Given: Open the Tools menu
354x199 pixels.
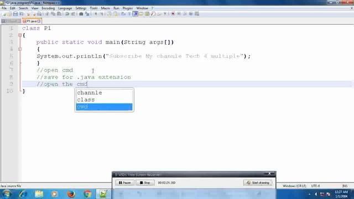Looking at the screenshot, I should [x=93, y=8].
